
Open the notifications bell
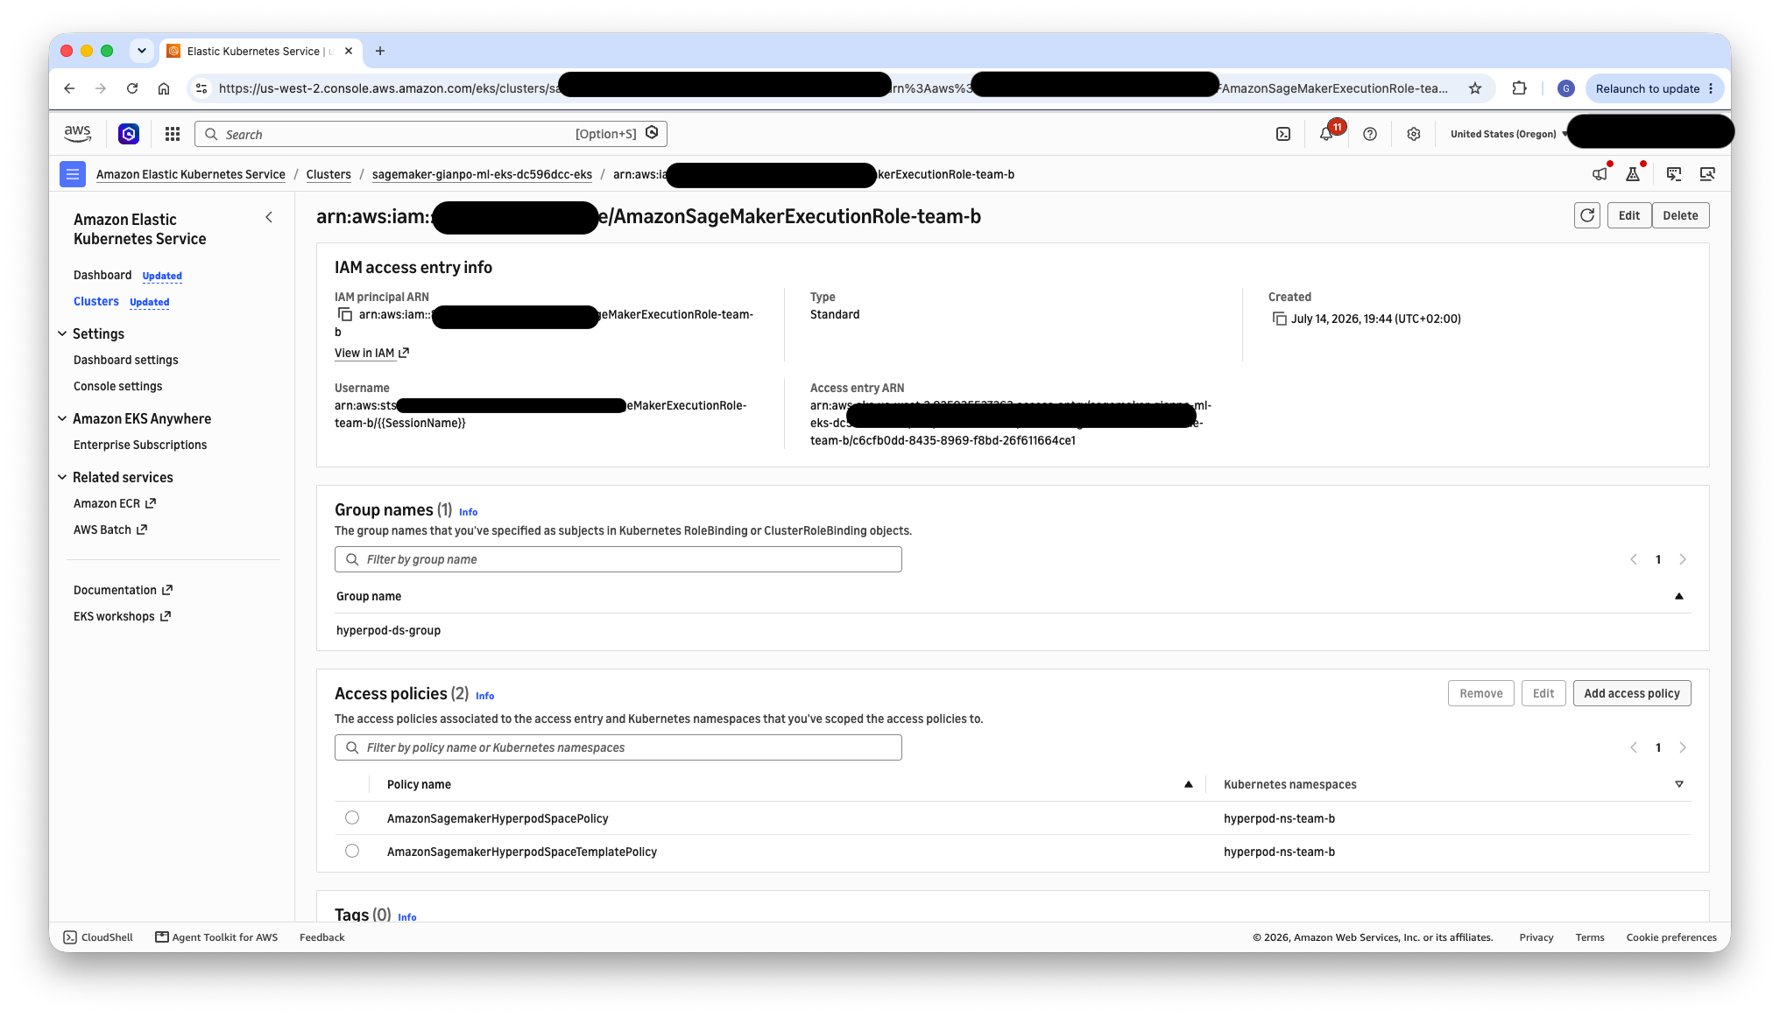(x=1326, y=134)
